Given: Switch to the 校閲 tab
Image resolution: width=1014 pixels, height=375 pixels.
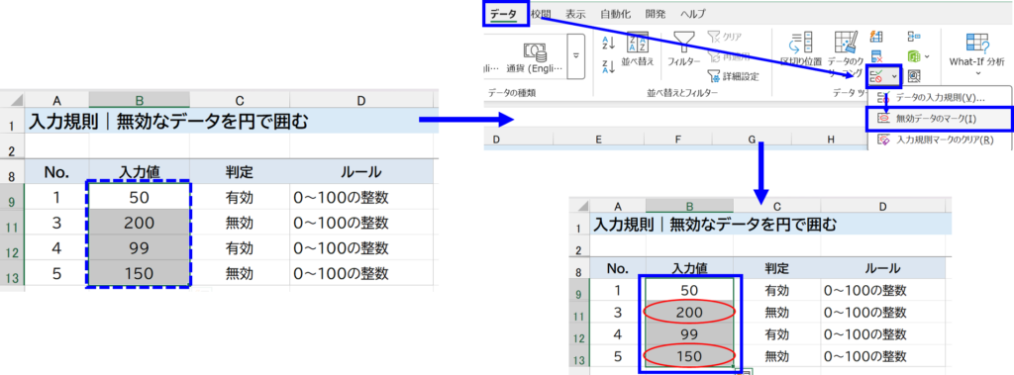Looking at the screenshot, I should (541, 14).
